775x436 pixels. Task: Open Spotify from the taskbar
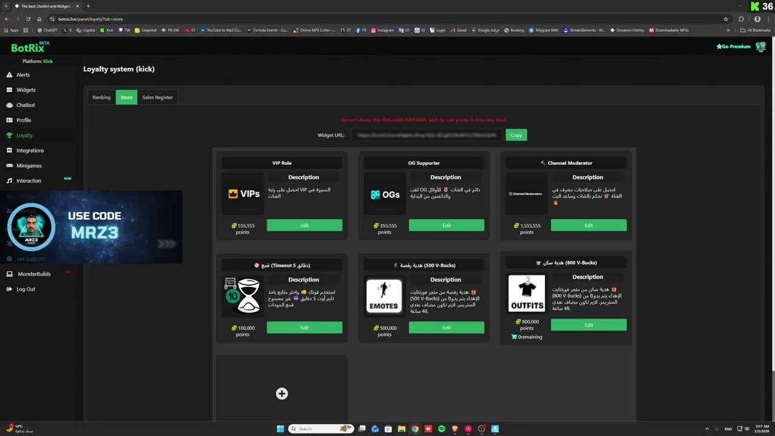(441, 429)
